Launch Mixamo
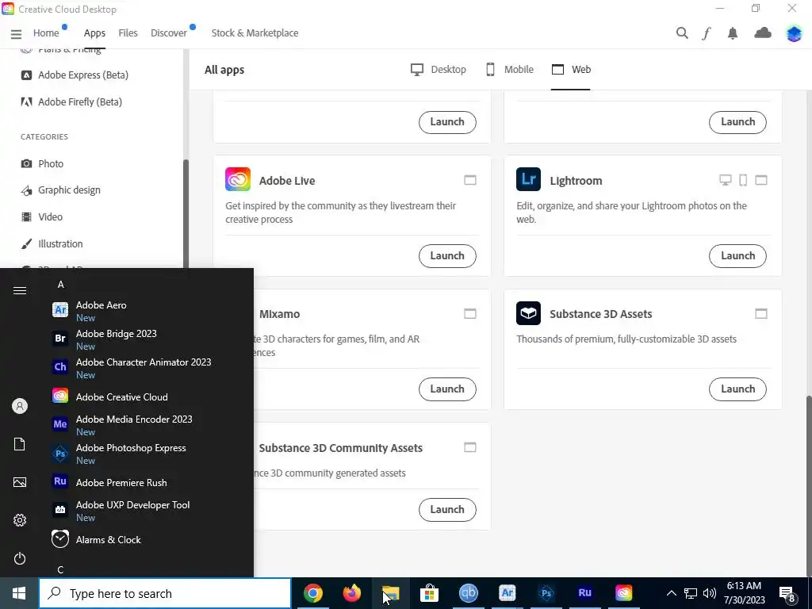The width and height of the screenshot is (812, 609). coord(447,389)
